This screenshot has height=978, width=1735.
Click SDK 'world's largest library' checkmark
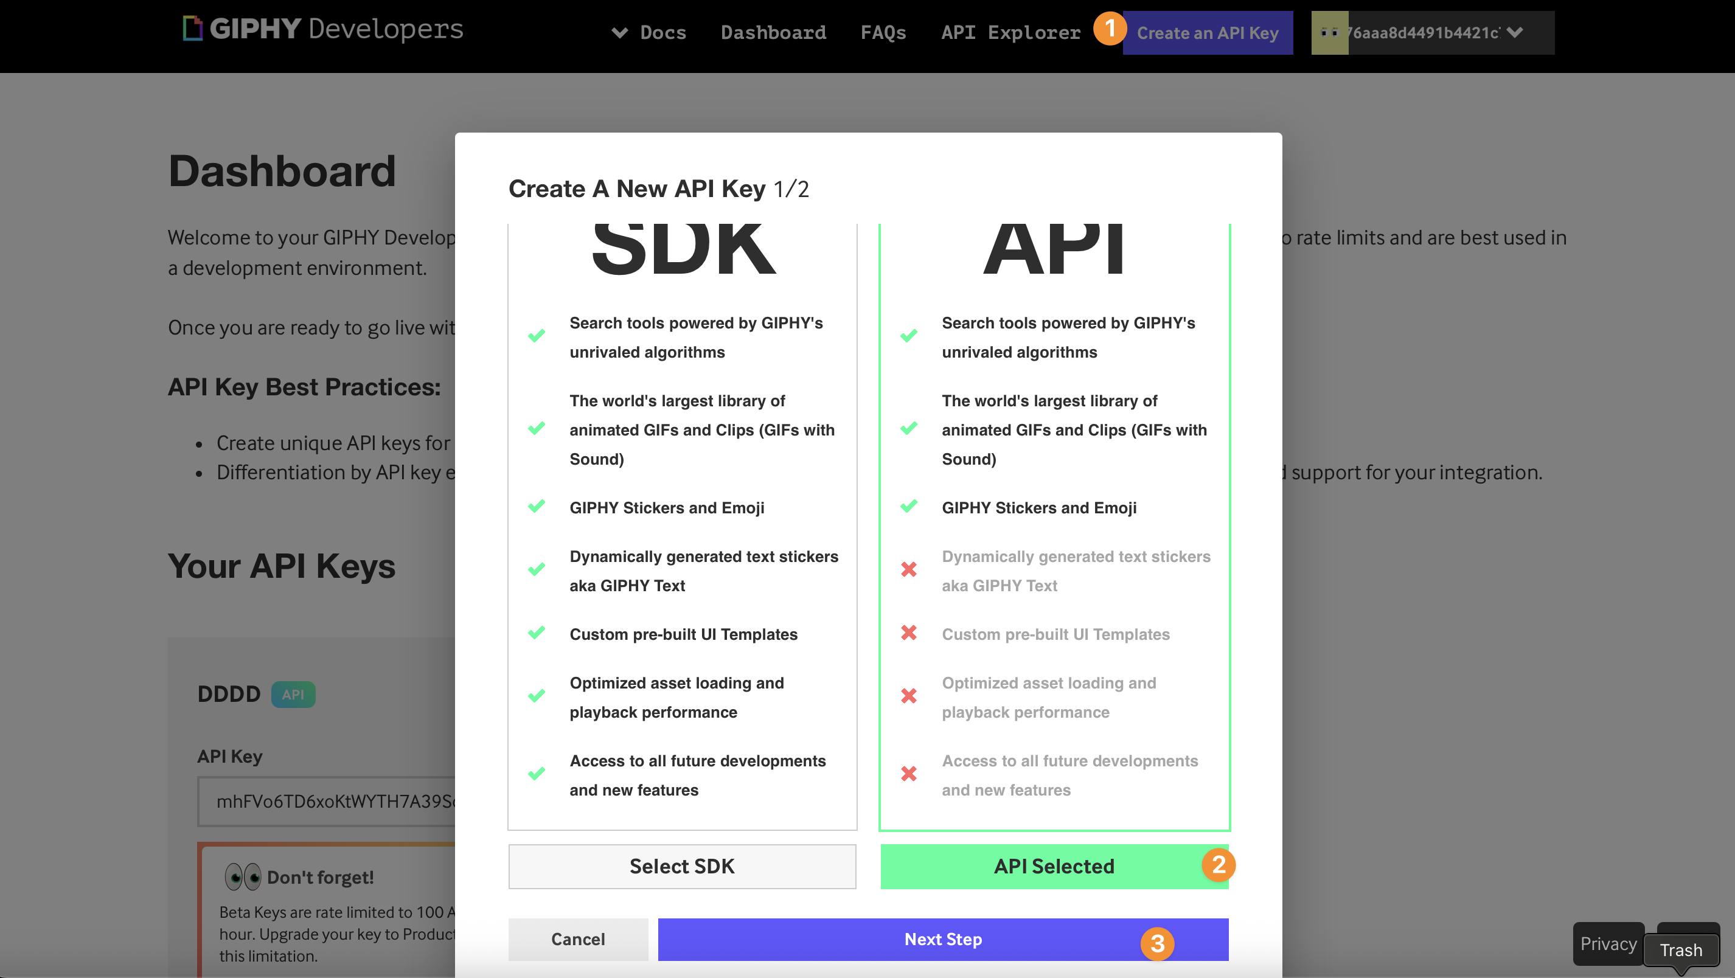tap(537, 428)
